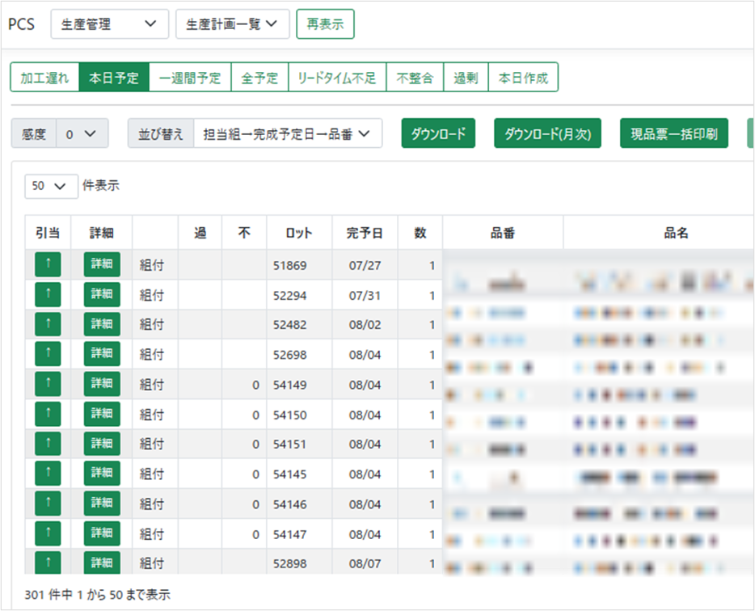Select the 一週間予定 tab
The height and width of the screenshot is (611, 755).
point(190,78)
